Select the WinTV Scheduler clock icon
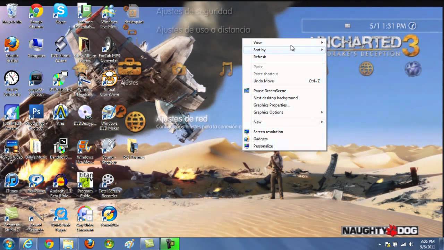 click(12, 83)
